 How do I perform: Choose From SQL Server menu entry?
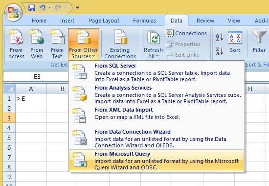click(x=157, y=72)
